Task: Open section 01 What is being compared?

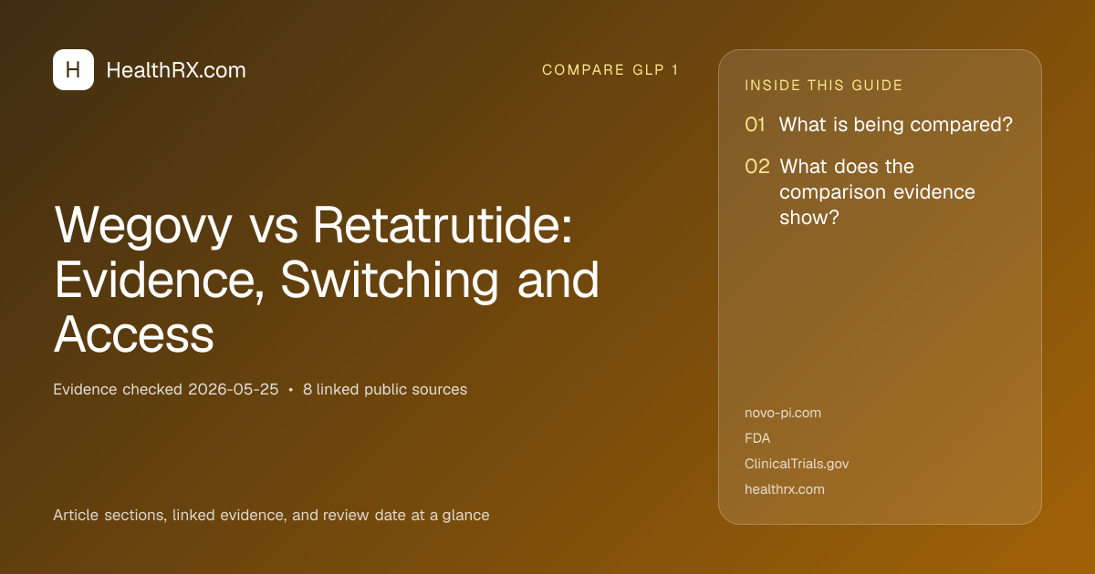Action: tap(879, 125)
